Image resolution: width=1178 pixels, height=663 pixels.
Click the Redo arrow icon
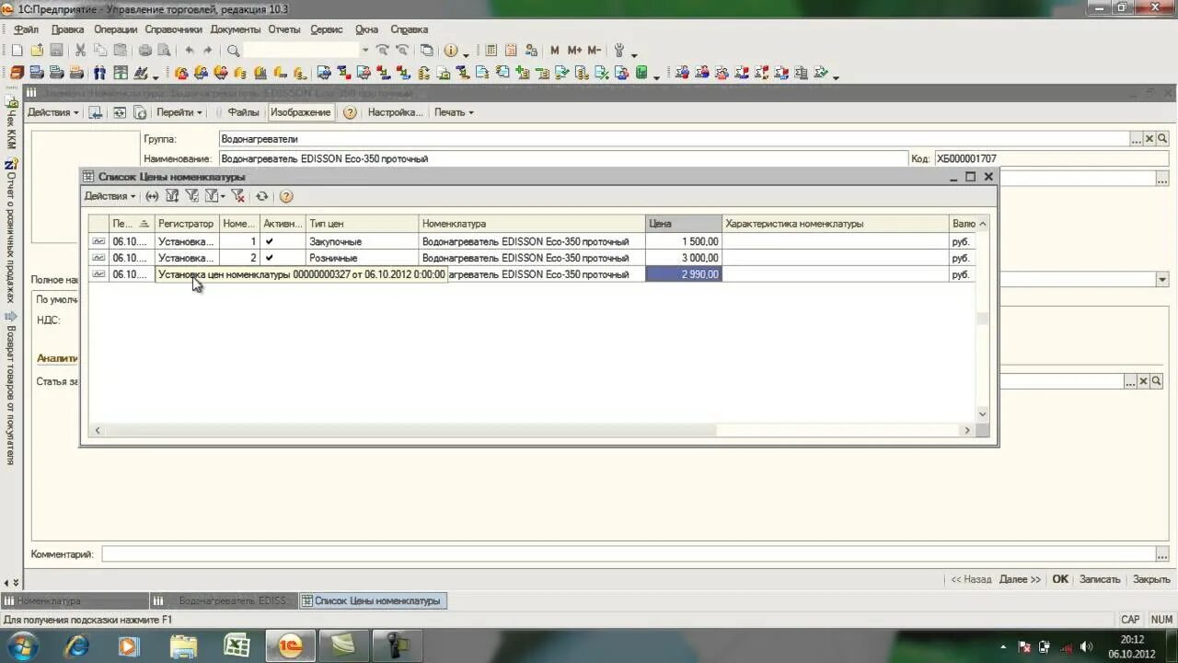[207, 51]
